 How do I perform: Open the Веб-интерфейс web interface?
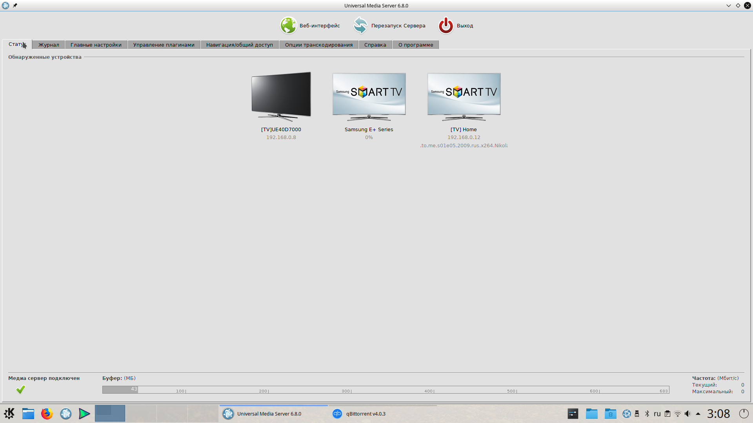pyautogui.click(x=310, y=25)
